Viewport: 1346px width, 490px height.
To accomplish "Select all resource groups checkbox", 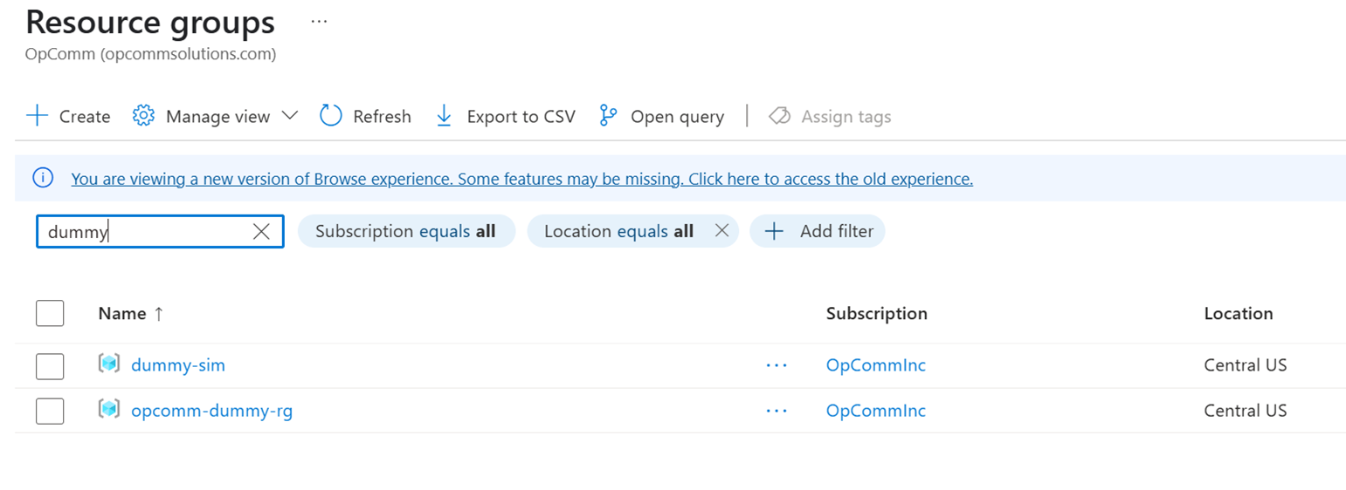I will pyautogui.click(x=50, y=313).
